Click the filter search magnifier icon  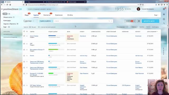(x=109, y=21)
